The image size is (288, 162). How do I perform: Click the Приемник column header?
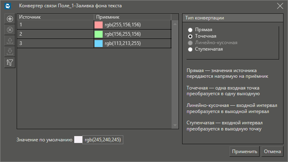tap(132, 17)
